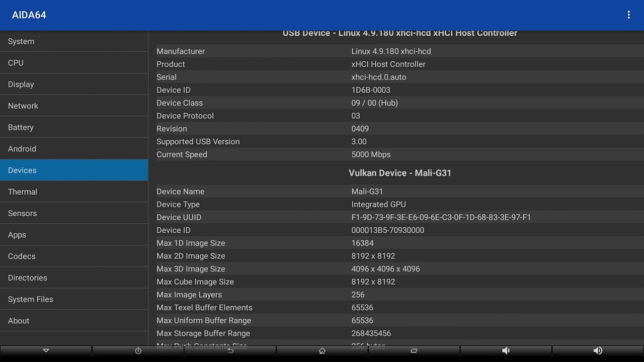Click the Max Image Layers label

click(x=189, y=295)
